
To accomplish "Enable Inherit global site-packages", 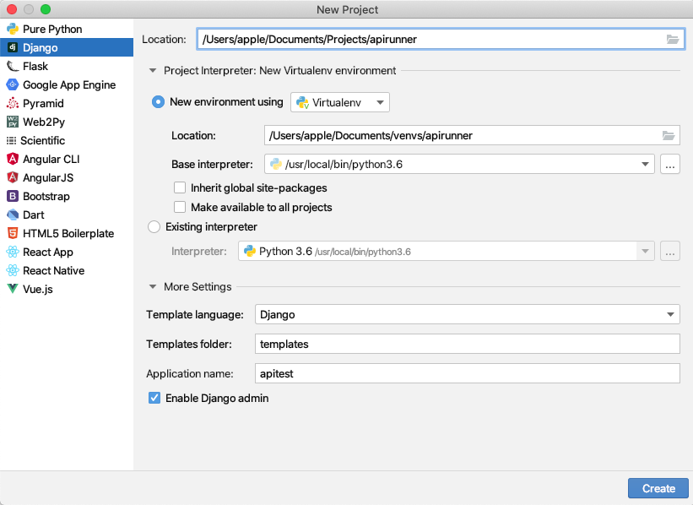I will point(180,187).
